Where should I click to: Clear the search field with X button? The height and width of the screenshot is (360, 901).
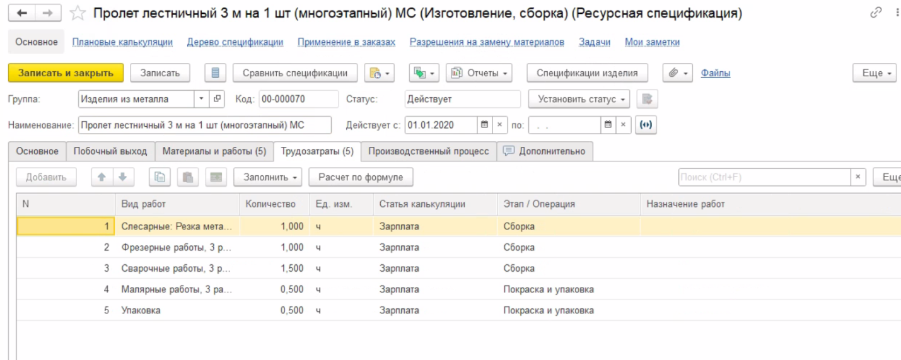tap(857, 177)
